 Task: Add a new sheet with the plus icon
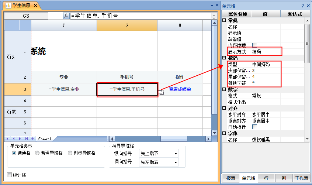point(33,139)
